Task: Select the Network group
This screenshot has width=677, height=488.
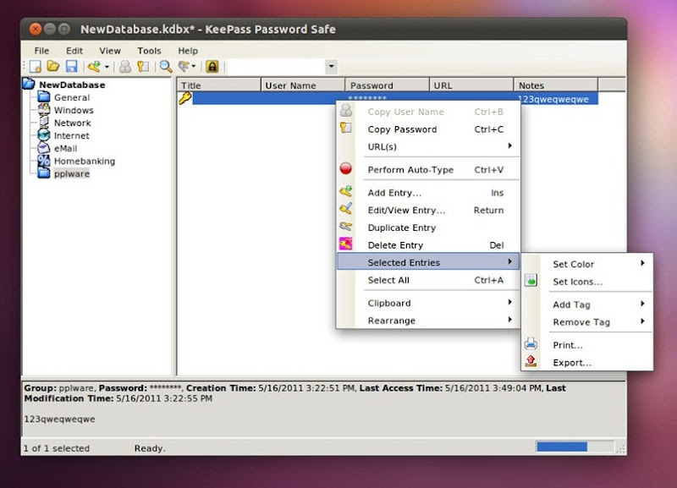Action: point(72,123)
